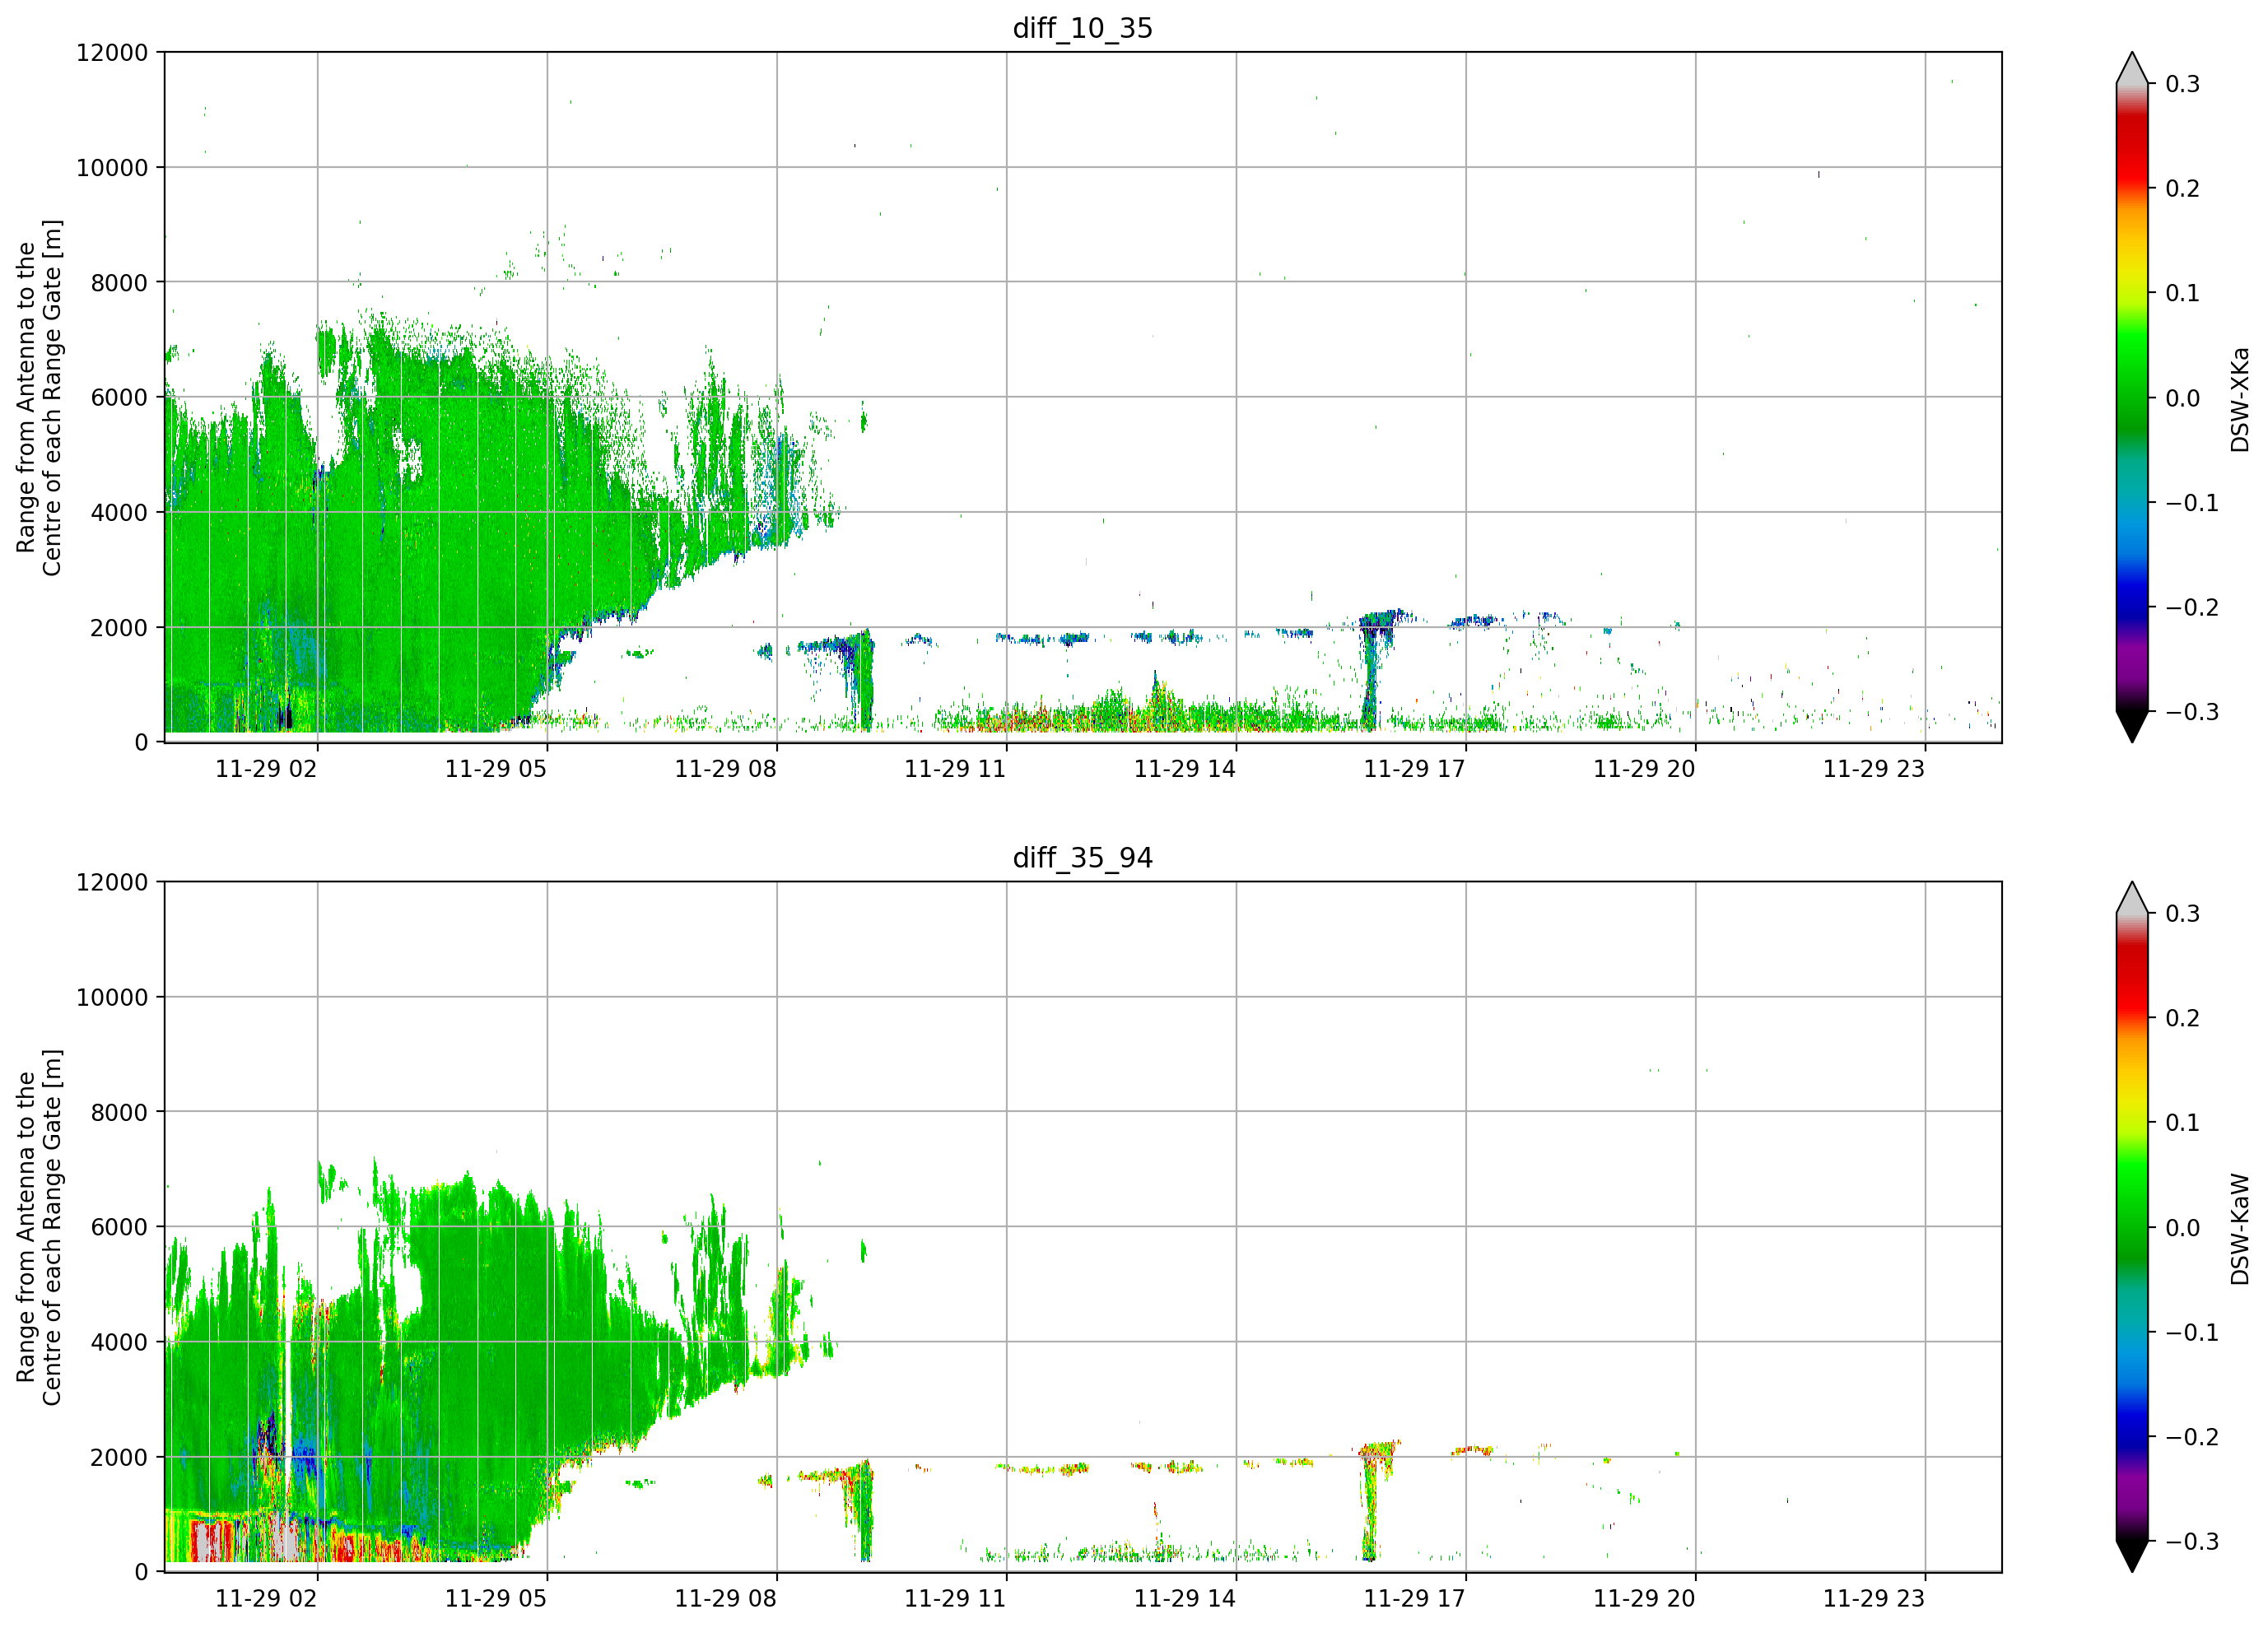Click top plot x-tick label 11-29 11
The height and width of the screenshot is (1628, 2268).
(x=955, y=769)
